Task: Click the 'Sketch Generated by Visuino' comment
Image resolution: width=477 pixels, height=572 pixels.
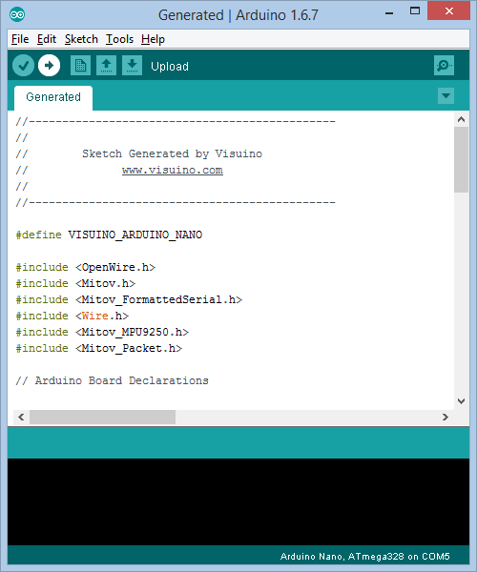Action: point(172,153)
